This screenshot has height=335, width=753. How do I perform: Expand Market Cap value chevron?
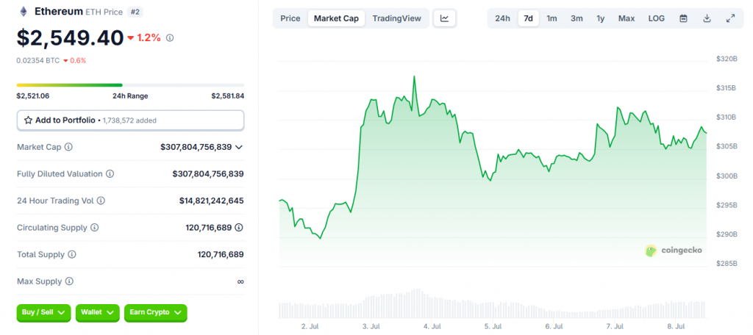[239, 147]
